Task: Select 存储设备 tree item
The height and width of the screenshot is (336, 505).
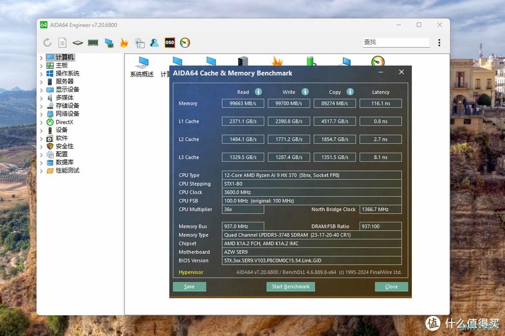Action: 67,105
